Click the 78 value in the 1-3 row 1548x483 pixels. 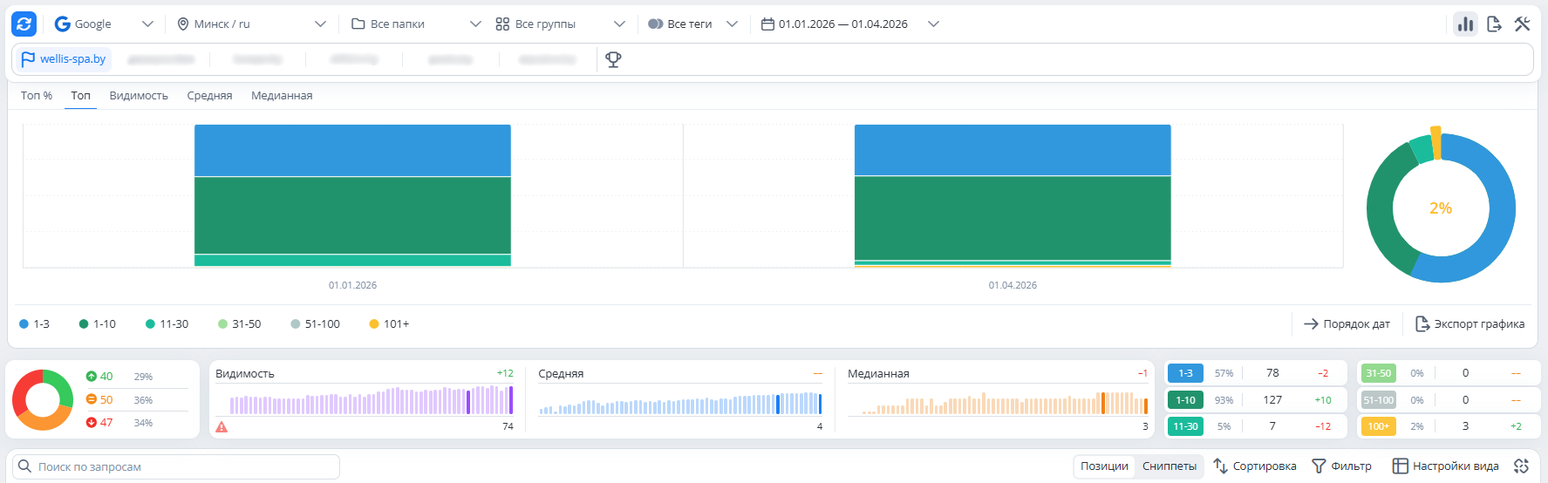pos(1272,373)
